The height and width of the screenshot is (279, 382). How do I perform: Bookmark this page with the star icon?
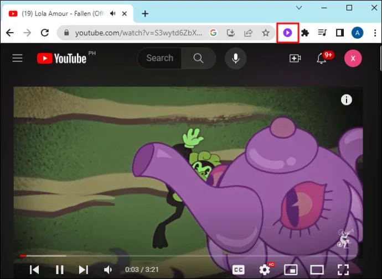(266, 33)
